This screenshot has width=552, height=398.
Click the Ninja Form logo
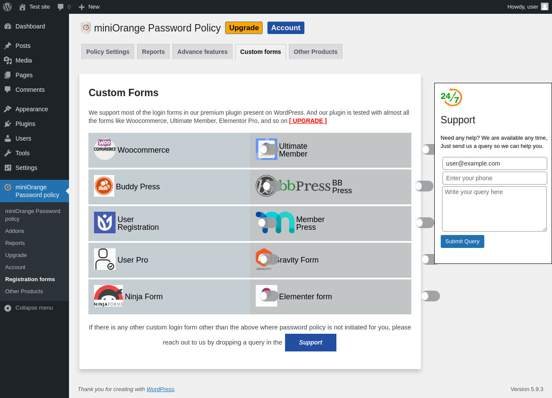tap(108, 296)
